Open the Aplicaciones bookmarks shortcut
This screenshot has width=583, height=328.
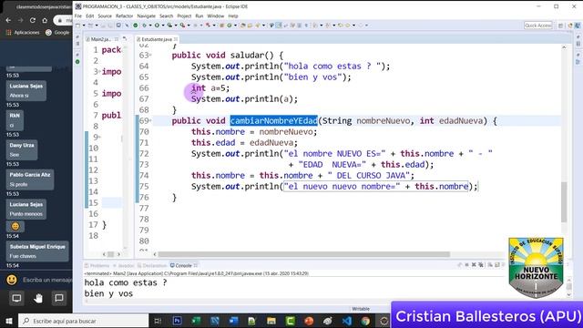pyautogui.click(x=23, y=33)
